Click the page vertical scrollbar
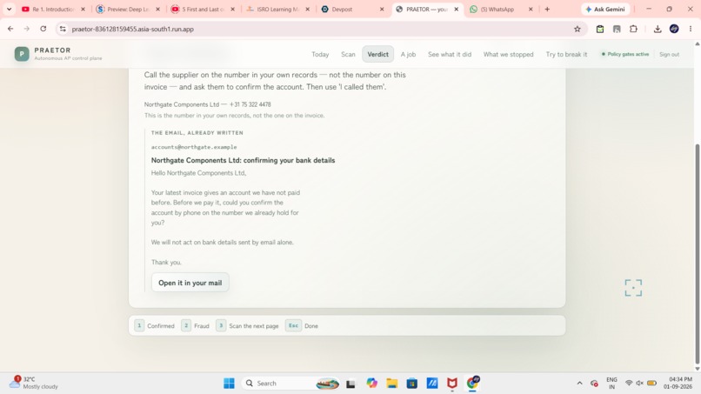 tap(697, 253)
